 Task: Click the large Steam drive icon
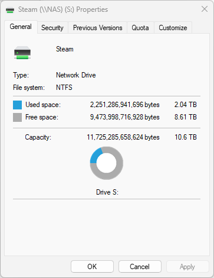click(22, 53)
